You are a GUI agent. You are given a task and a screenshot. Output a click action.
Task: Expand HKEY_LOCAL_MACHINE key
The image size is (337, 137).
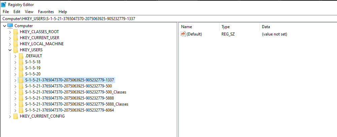click(10, 44)
